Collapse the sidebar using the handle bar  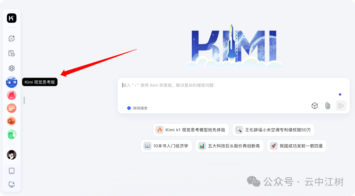24,100
